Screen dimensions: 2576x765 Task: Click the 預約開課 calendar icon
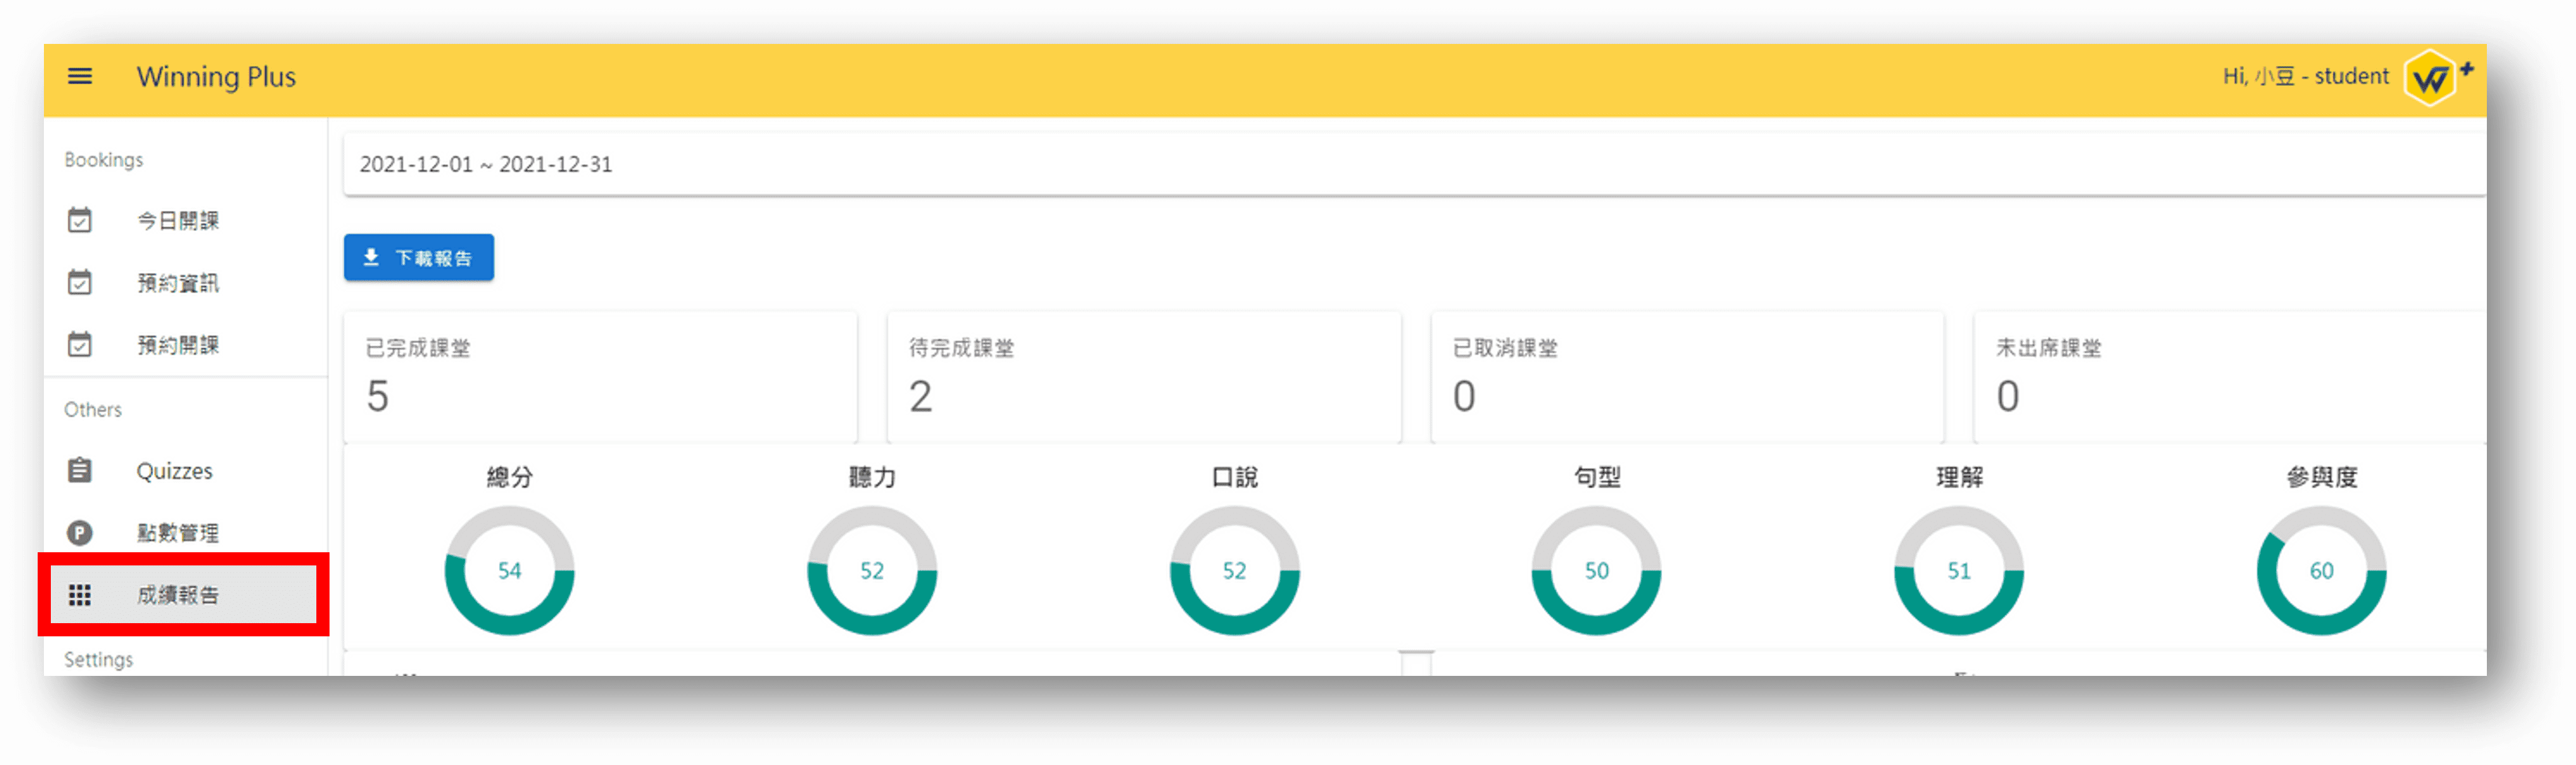click(x=80, y=344)
